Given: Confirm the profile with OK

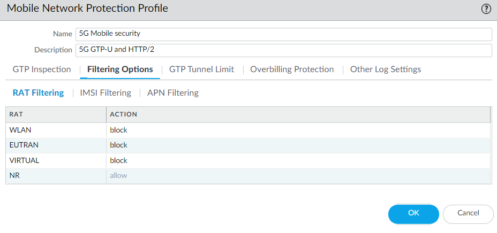Looking at the screenshot, I should coord(413,213).
